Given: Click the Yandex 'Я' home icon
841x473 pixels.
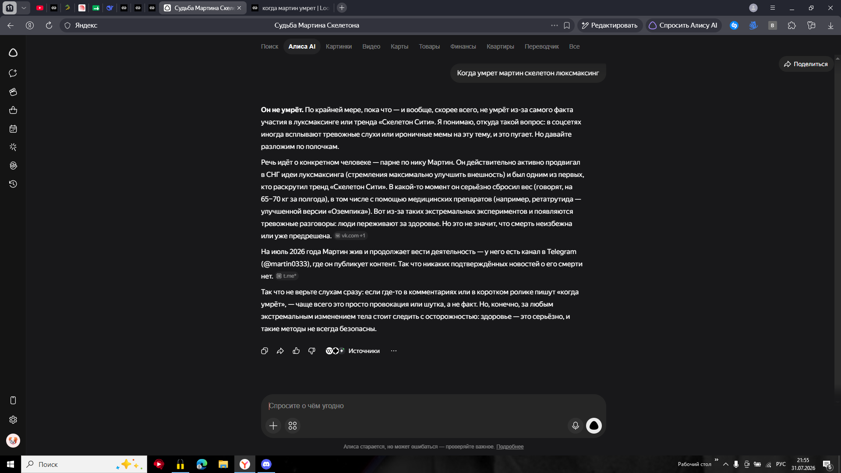Looking at the screenshot, I should (30, 25).
